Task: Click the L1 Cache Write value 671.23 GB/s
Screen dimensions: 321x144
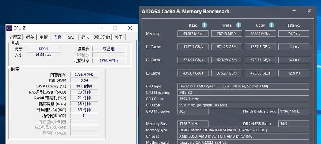Action: click(x=227, y=47)
